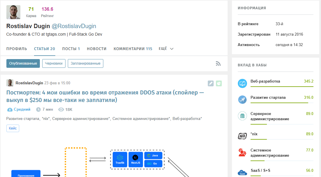Edit the DDOS article via pencil icon

point(210,83)
